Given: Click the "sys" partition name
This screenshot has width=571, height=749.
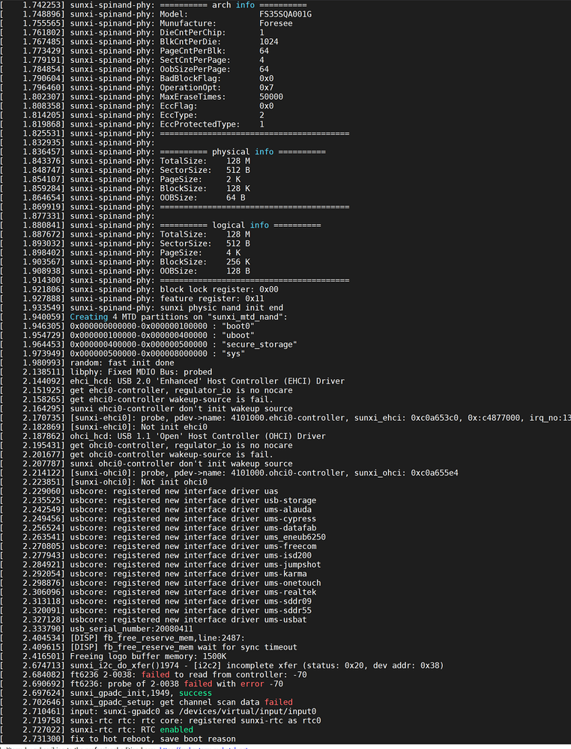Looking at the screenshot, I should click(237, 353).
